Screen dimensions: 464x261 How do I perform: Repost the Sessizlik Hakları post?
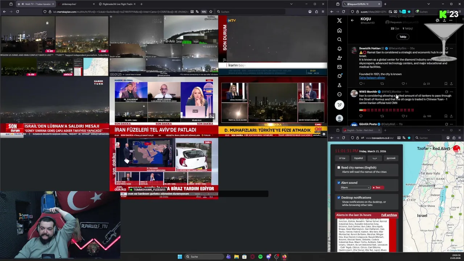tap(382, 84)
